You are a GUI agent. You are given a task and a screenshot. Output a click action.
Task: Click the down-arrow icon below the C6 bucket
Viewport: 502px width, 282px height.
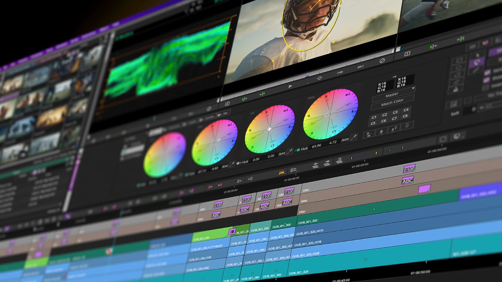tap(382, 132)
